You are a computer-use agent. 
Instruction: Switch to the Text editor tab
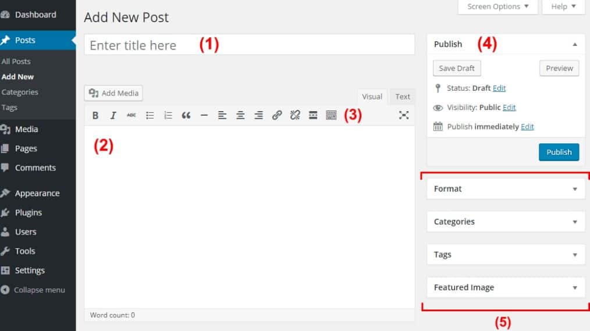click(403, 97)
